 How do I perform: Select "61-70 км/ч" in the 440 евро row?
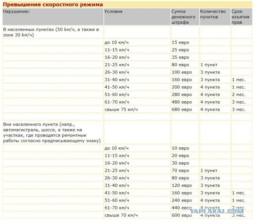pyautogui.click(x=117, y=208)
